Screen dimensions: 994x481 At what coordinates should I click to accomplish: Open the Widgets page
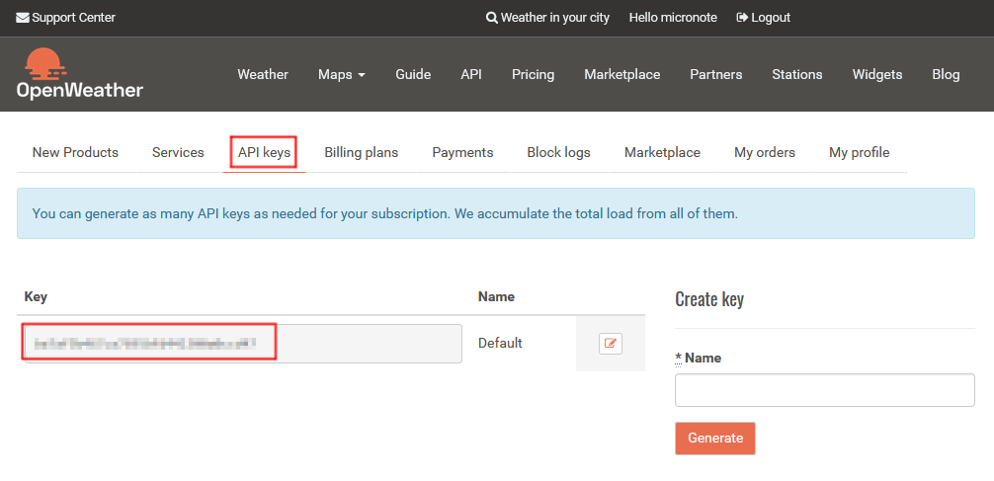[877, 74]
